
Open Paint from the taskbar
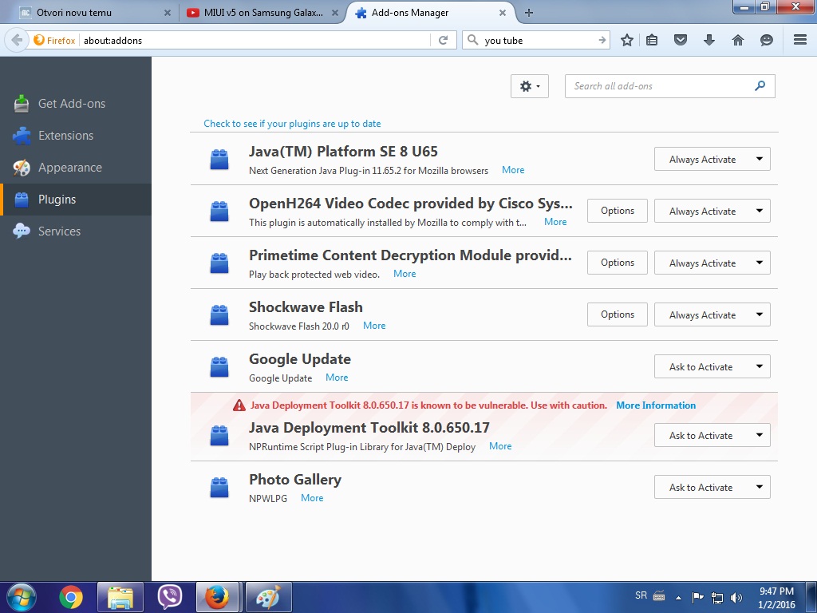[268, 597]
